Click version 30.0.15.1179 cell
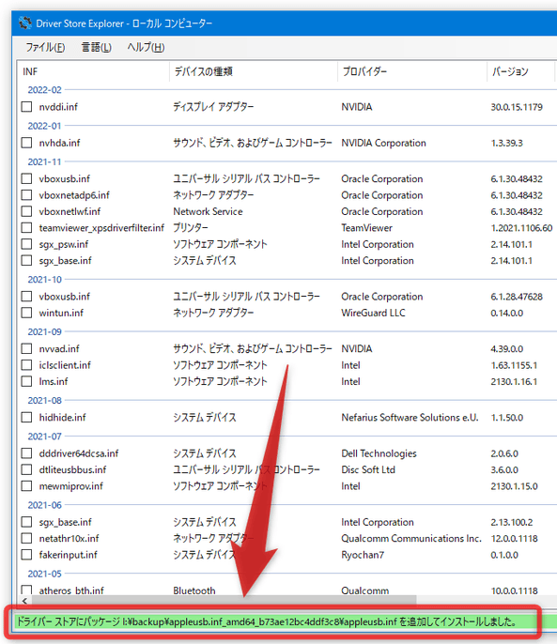This screenshot has width=557, height=644. pos(517,107)
